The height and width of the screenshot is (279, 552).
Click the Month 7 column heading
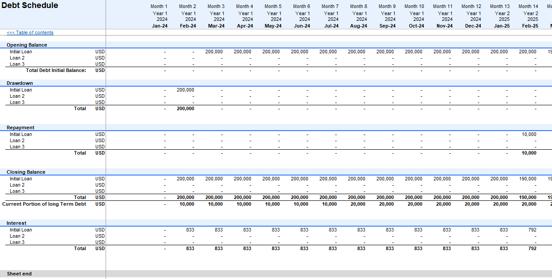[330, 6]
